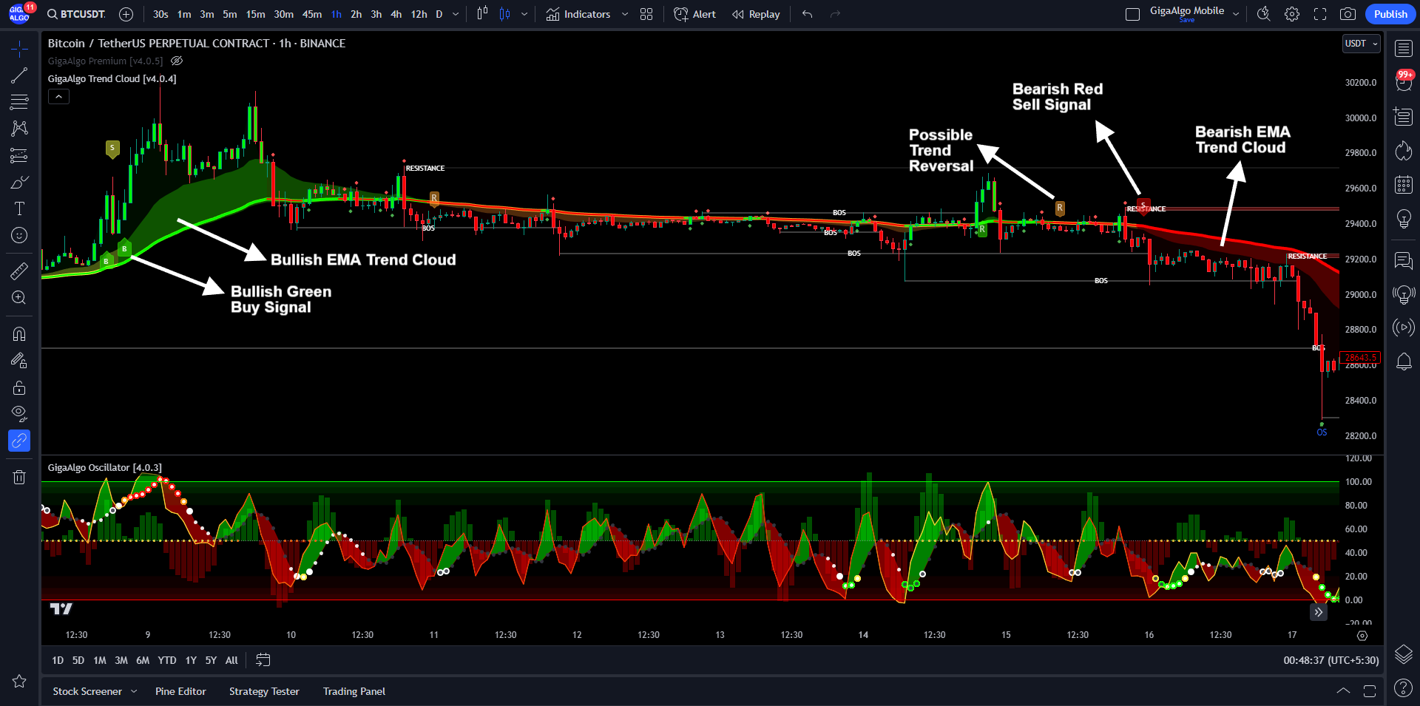The height and width of the screenshot is (706, 1420).
Task: Select the 1h timeframe
Action: point(337,14)
